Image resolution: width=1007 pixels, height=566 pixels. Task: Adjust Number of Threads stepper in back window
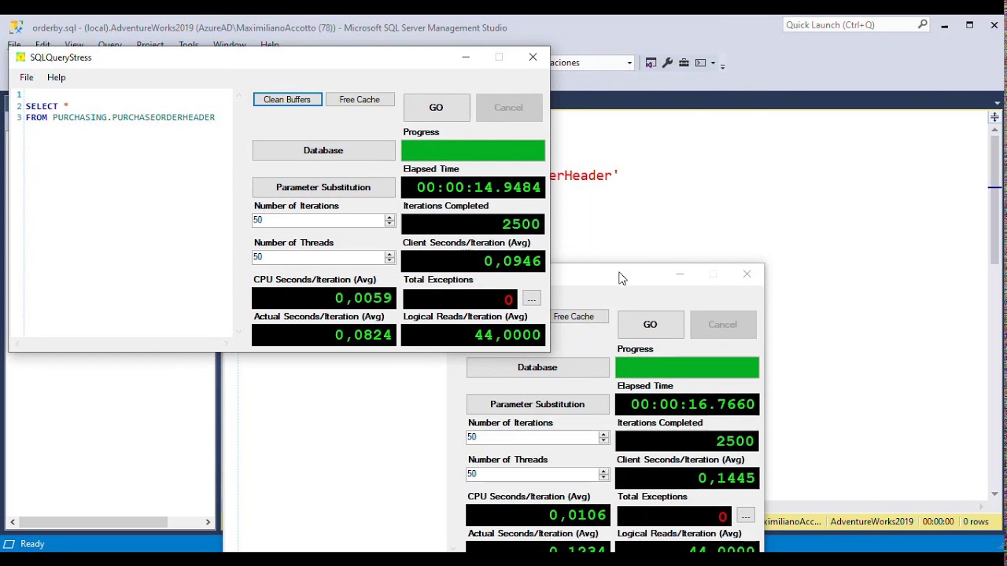(x=603, y=474)
